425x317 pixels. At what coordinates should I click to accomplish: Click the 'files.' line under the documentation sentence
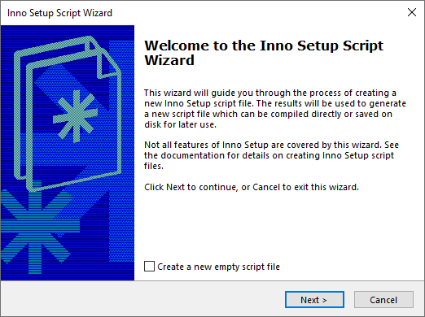pos(154,166)
